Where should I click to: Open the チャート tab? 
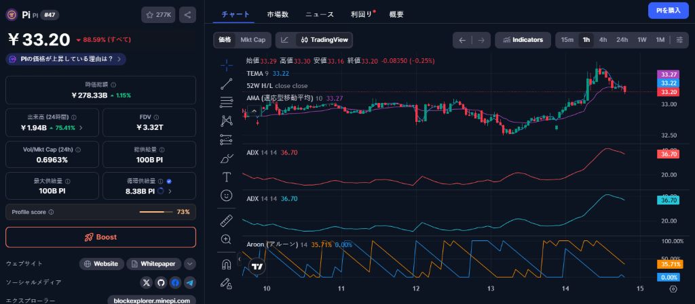[x=236, y=14]
